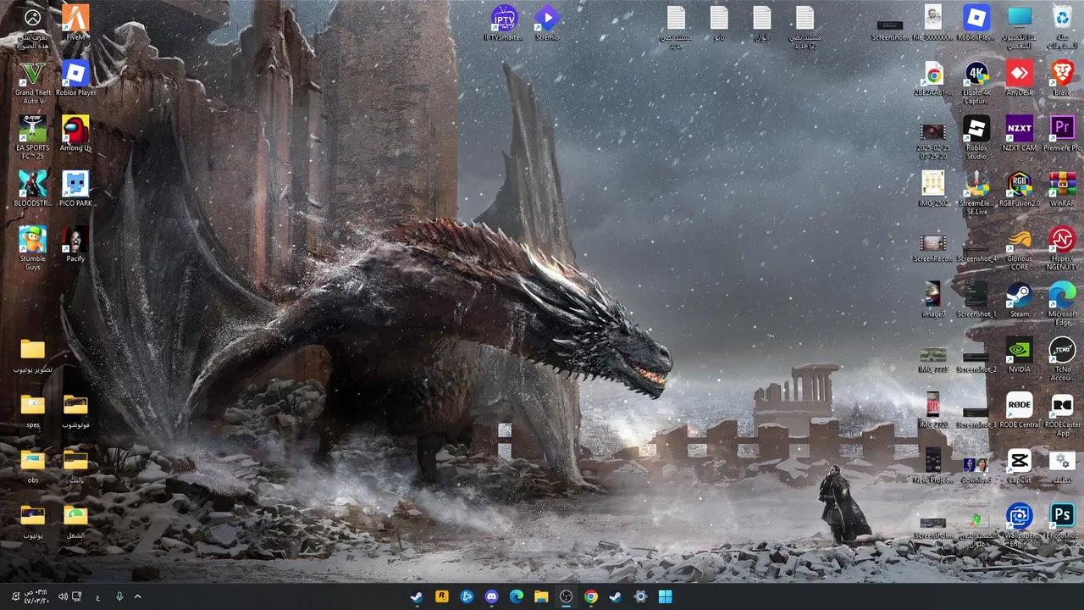Viewport: 1084px width, 610px height.
Task: Switch to OBS Studio in taskbar
Action: 566,596
